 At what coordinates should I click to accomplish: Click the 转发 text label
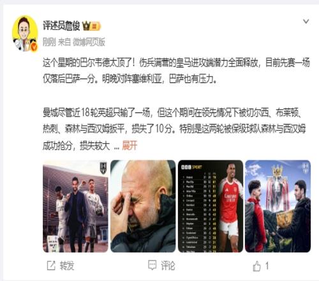pos(67,266)
